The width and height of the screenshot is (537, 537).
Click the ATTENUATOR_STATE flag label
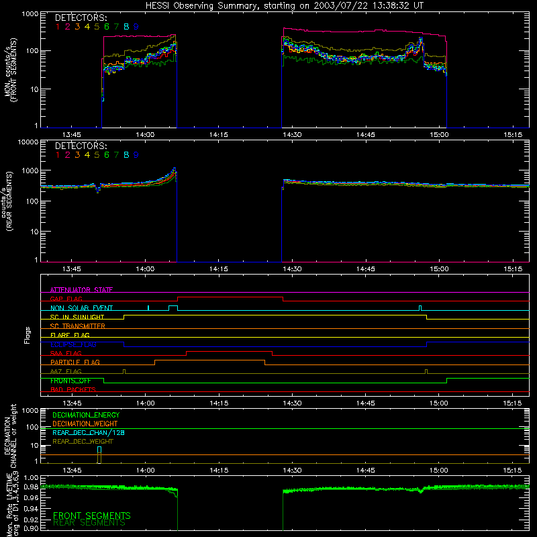coord(81,290)
